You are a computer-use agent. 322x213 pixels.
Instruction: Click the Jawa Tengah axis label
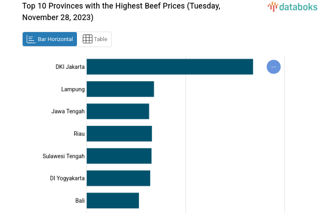click(x=68, y=111)
